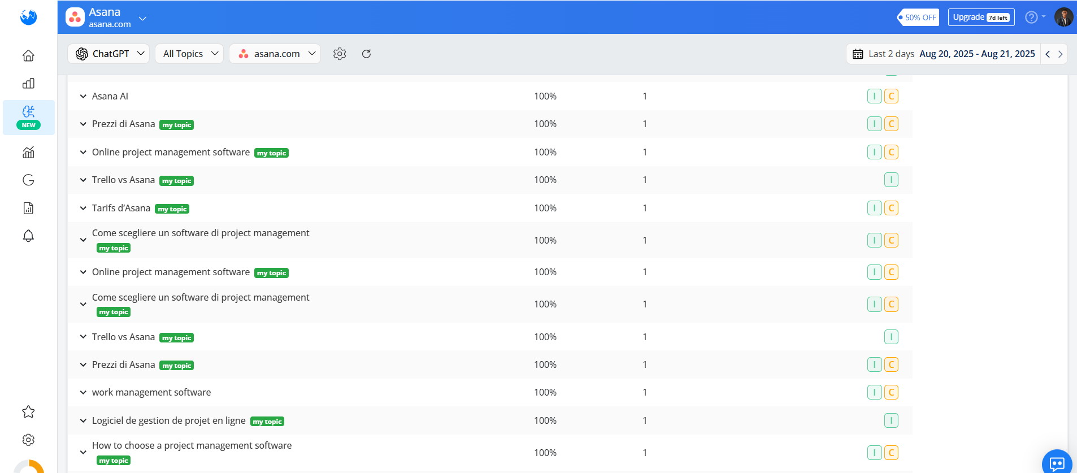The width and height of the screenshot is (1077, 473).
Task: Open the analytics graph sidebar icon
Action: (28, 152)
